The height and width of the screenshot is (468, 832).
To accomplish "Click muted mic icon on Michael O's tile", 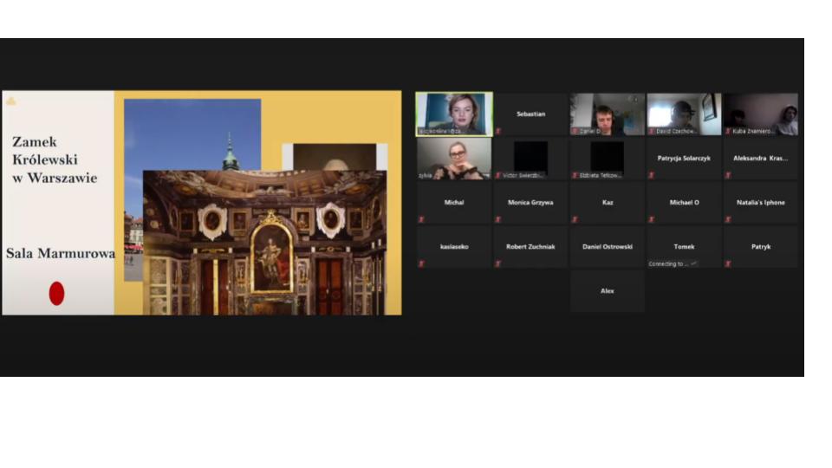I will [x=651, y=219].
